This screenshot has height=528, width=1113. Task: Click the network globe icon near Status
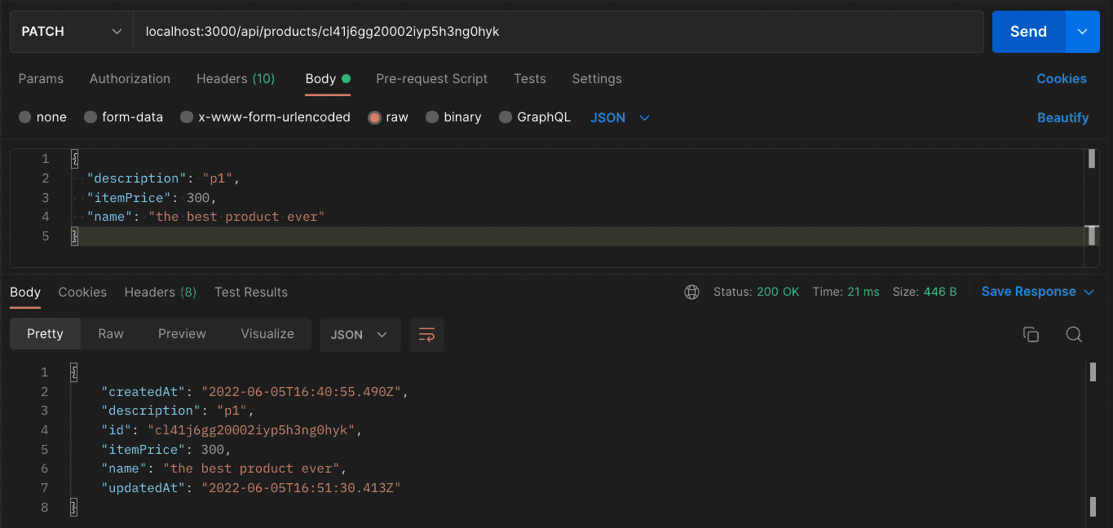pos(691,292)
